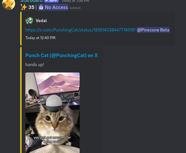The height and width of the screenshot is (153, 186).
Task: Click the @Pinecone Beta mention
Action: click(153, 30)
